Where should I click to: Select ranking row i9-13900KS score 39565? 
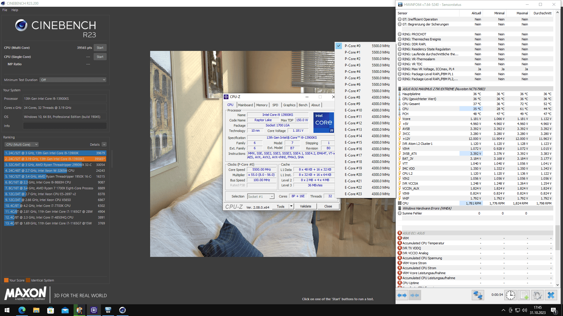coord(55,159)
